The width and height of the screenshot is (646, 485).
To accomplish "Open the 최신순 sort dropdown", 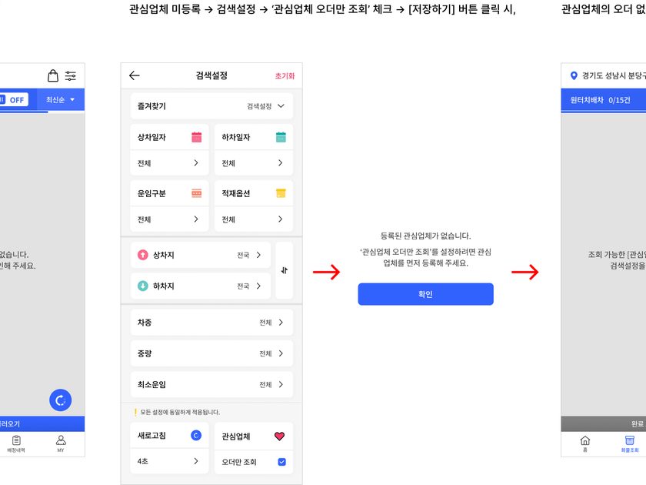I will coord(60,100).
